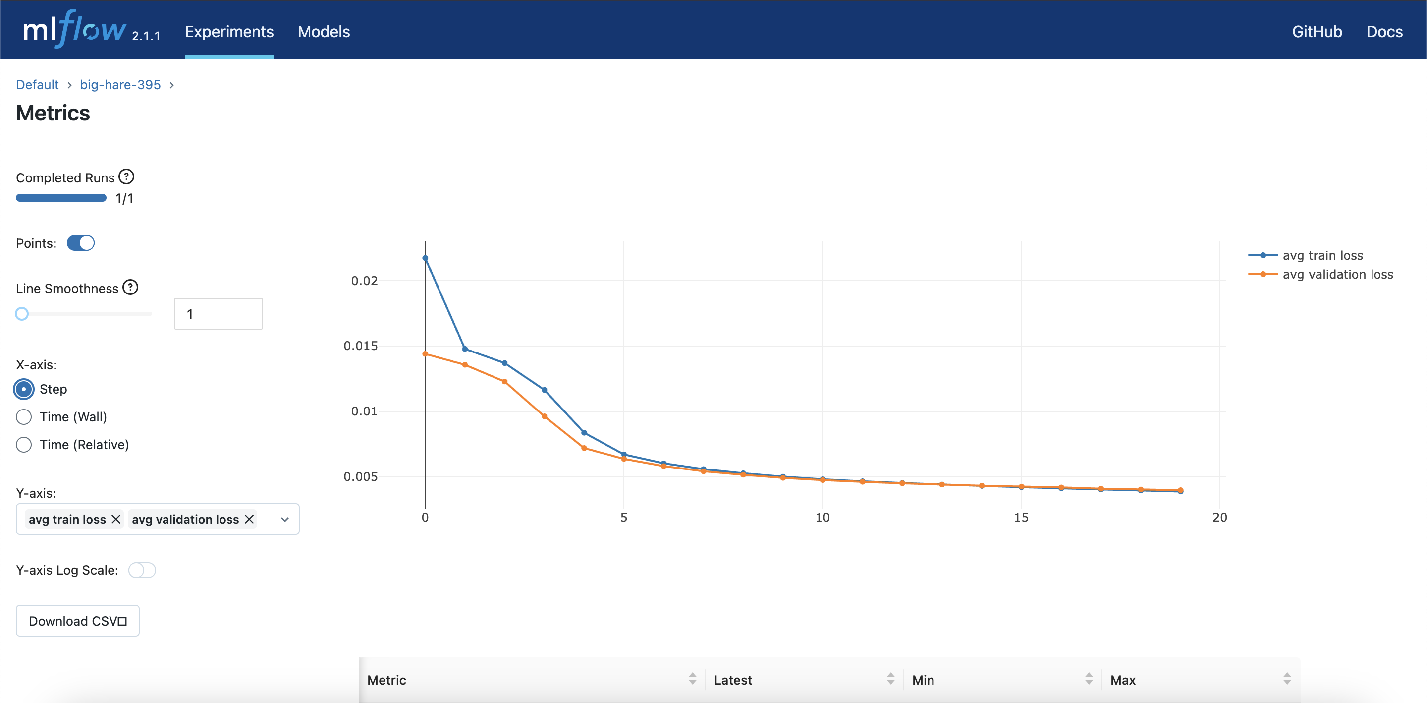Remove avg validation loss tag

[249, 519]
